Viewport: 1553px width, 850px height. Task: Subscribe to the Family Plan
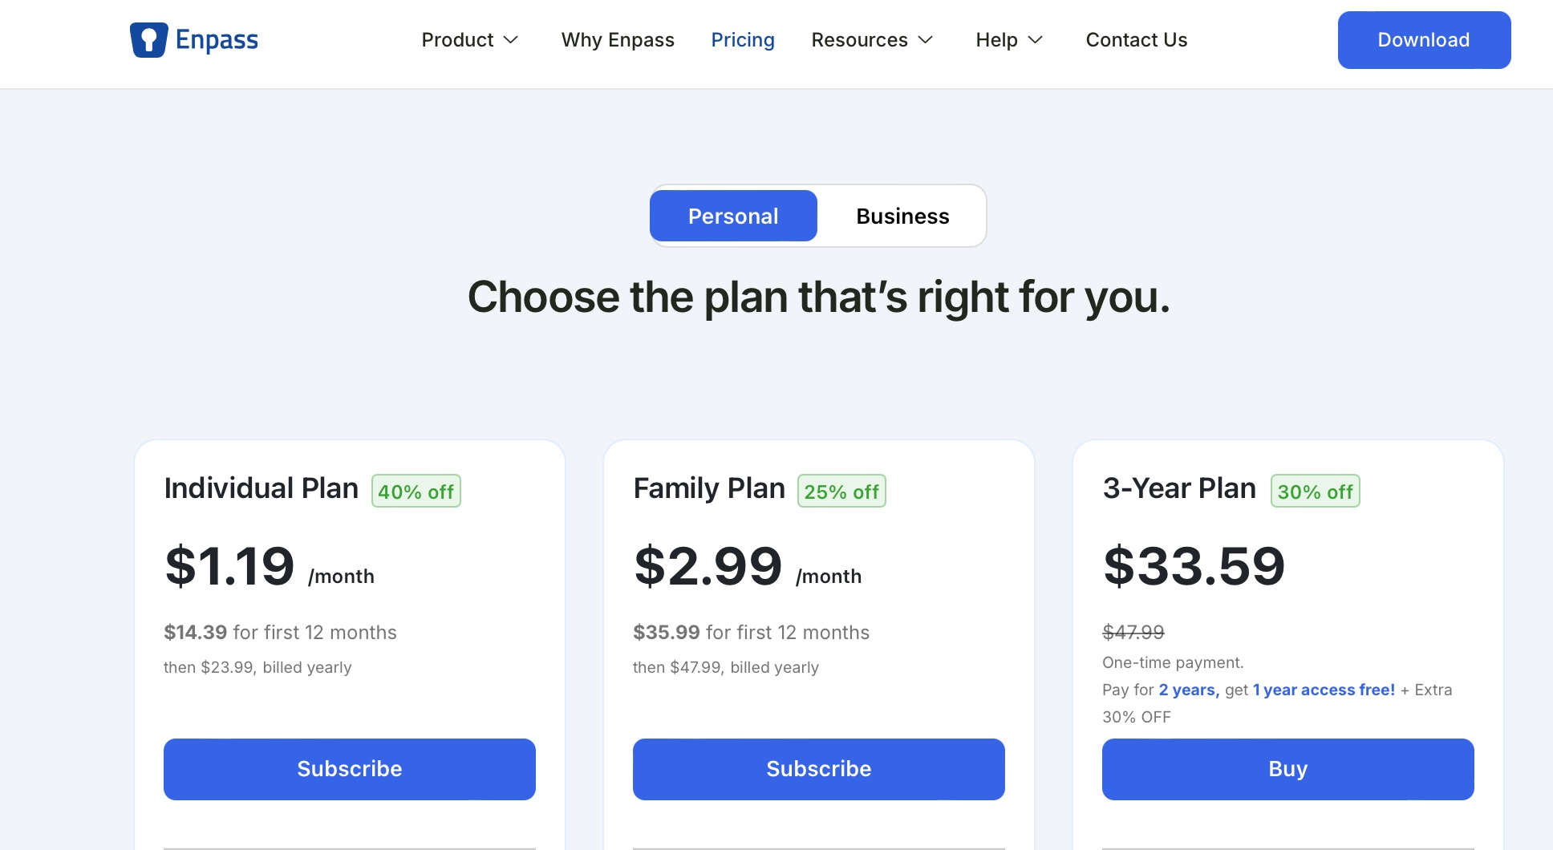(818, 769)
